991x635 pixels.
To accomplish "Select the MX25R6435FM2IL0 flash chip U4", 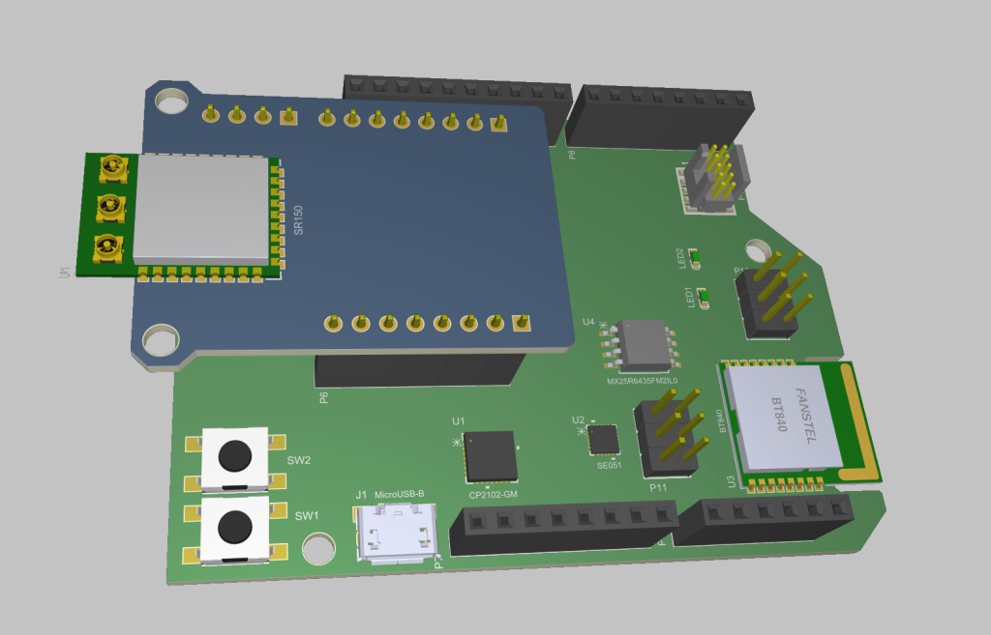I will [x=644, y=346].
